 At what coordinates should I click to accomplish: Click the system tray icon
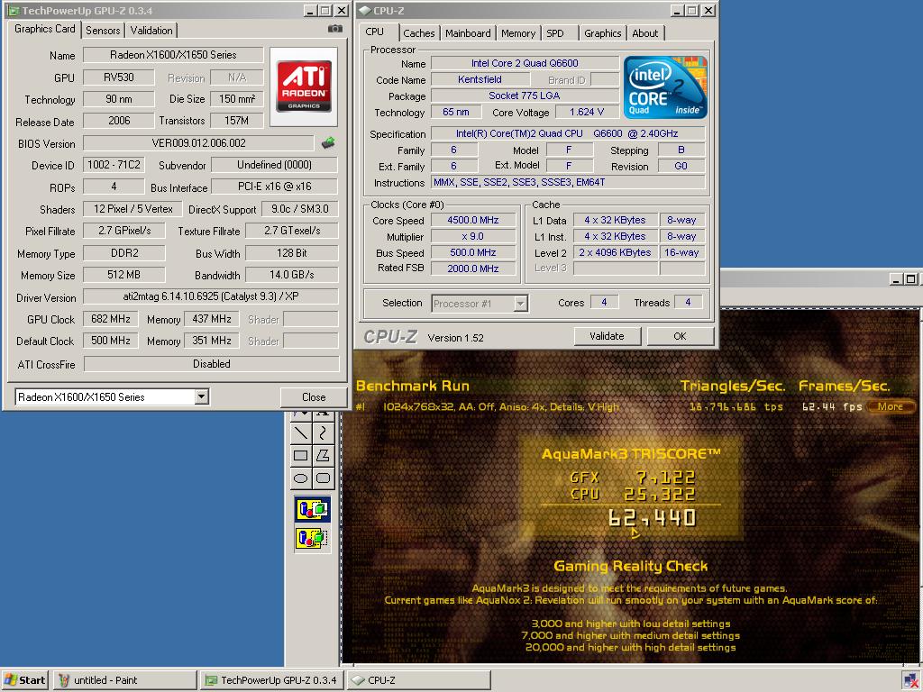(x=910, y=681)
